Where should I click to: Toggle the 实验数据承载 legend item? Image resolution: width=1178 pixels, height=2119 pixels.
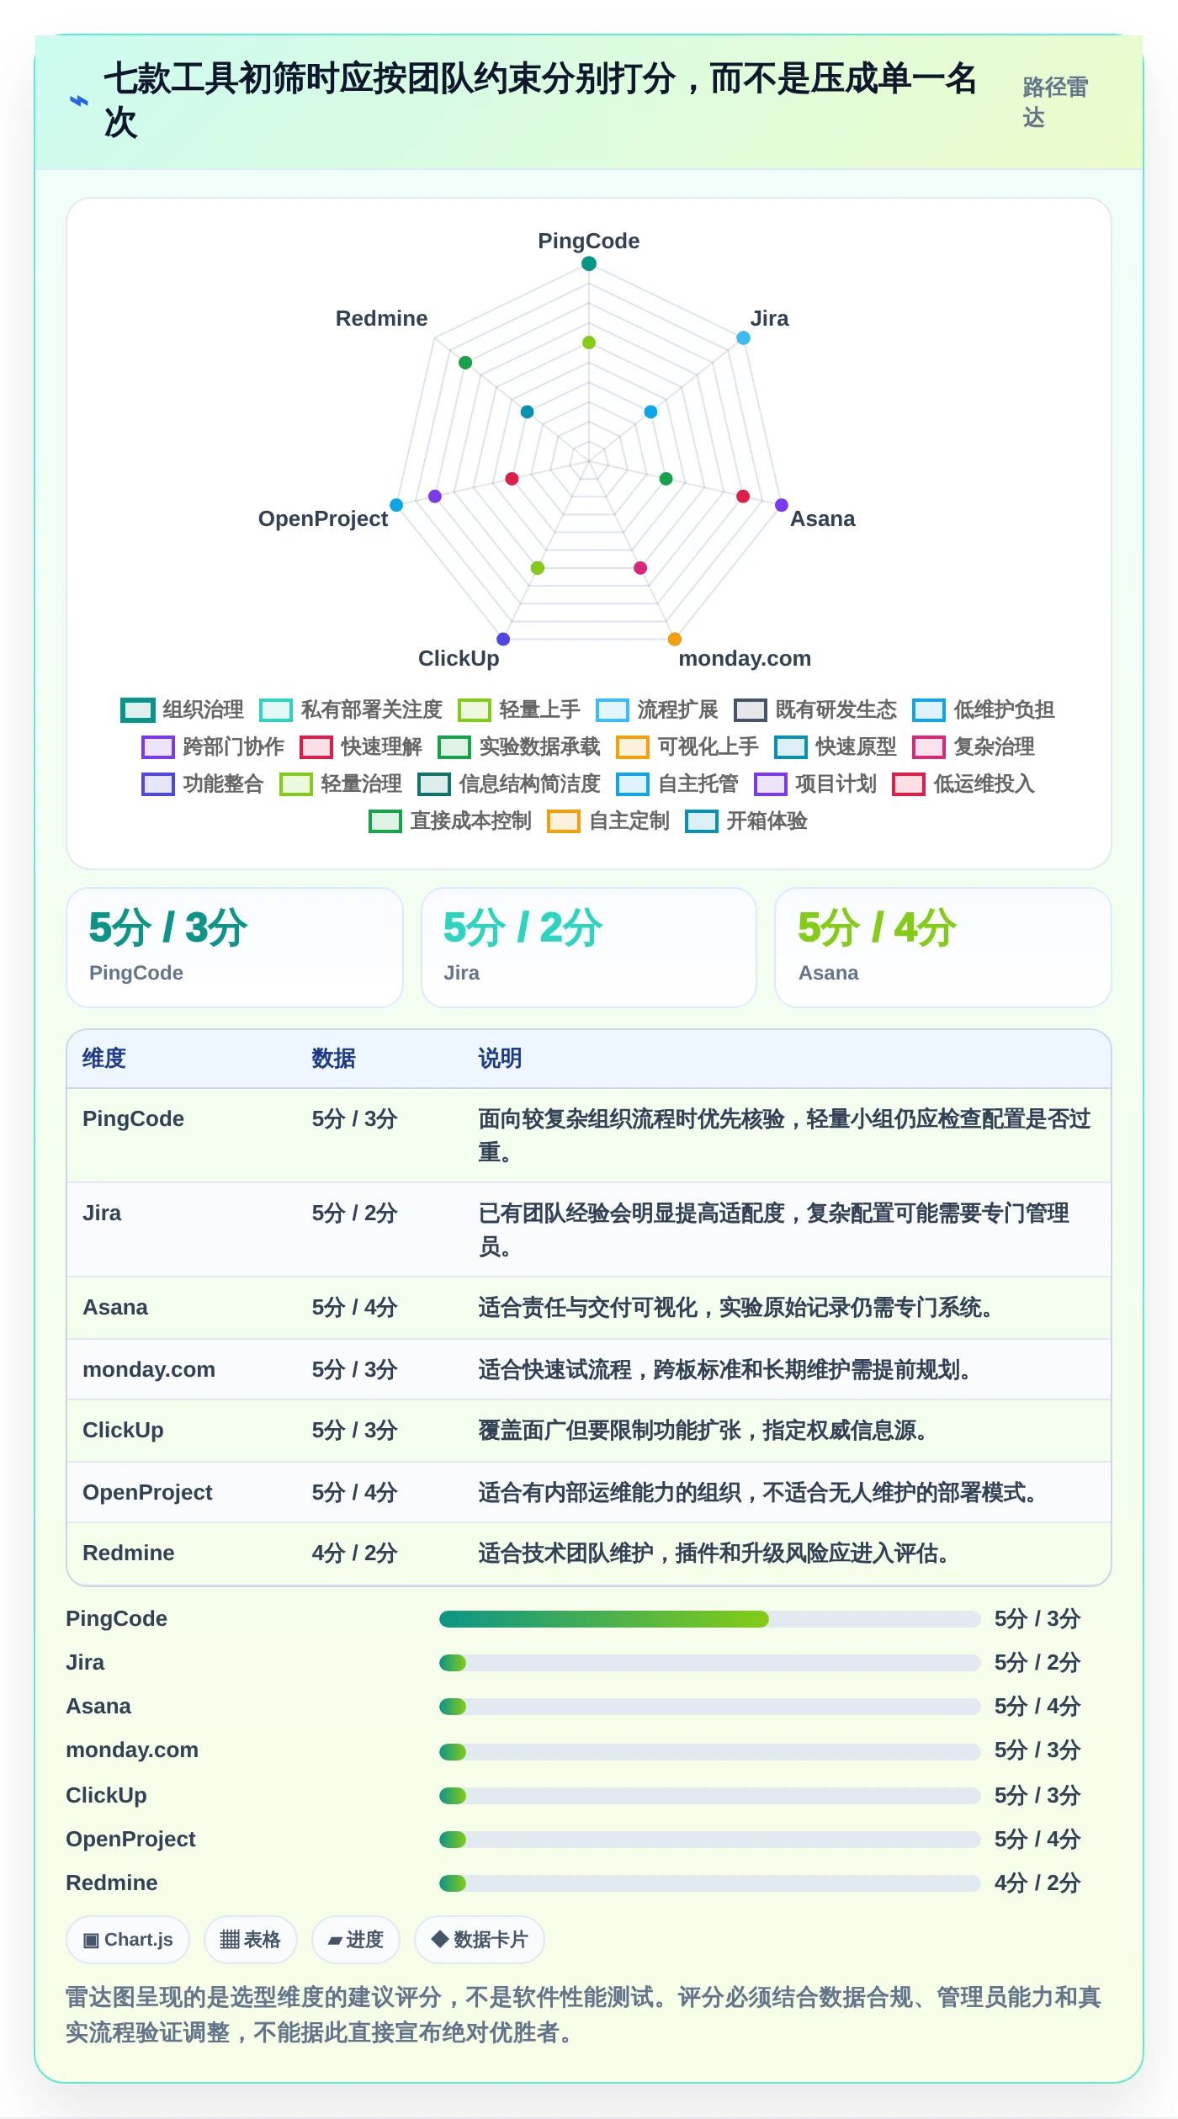click(519, 747)
